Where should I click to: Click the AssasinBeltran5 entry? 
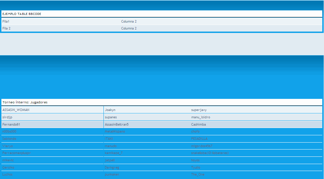[117, 125]
